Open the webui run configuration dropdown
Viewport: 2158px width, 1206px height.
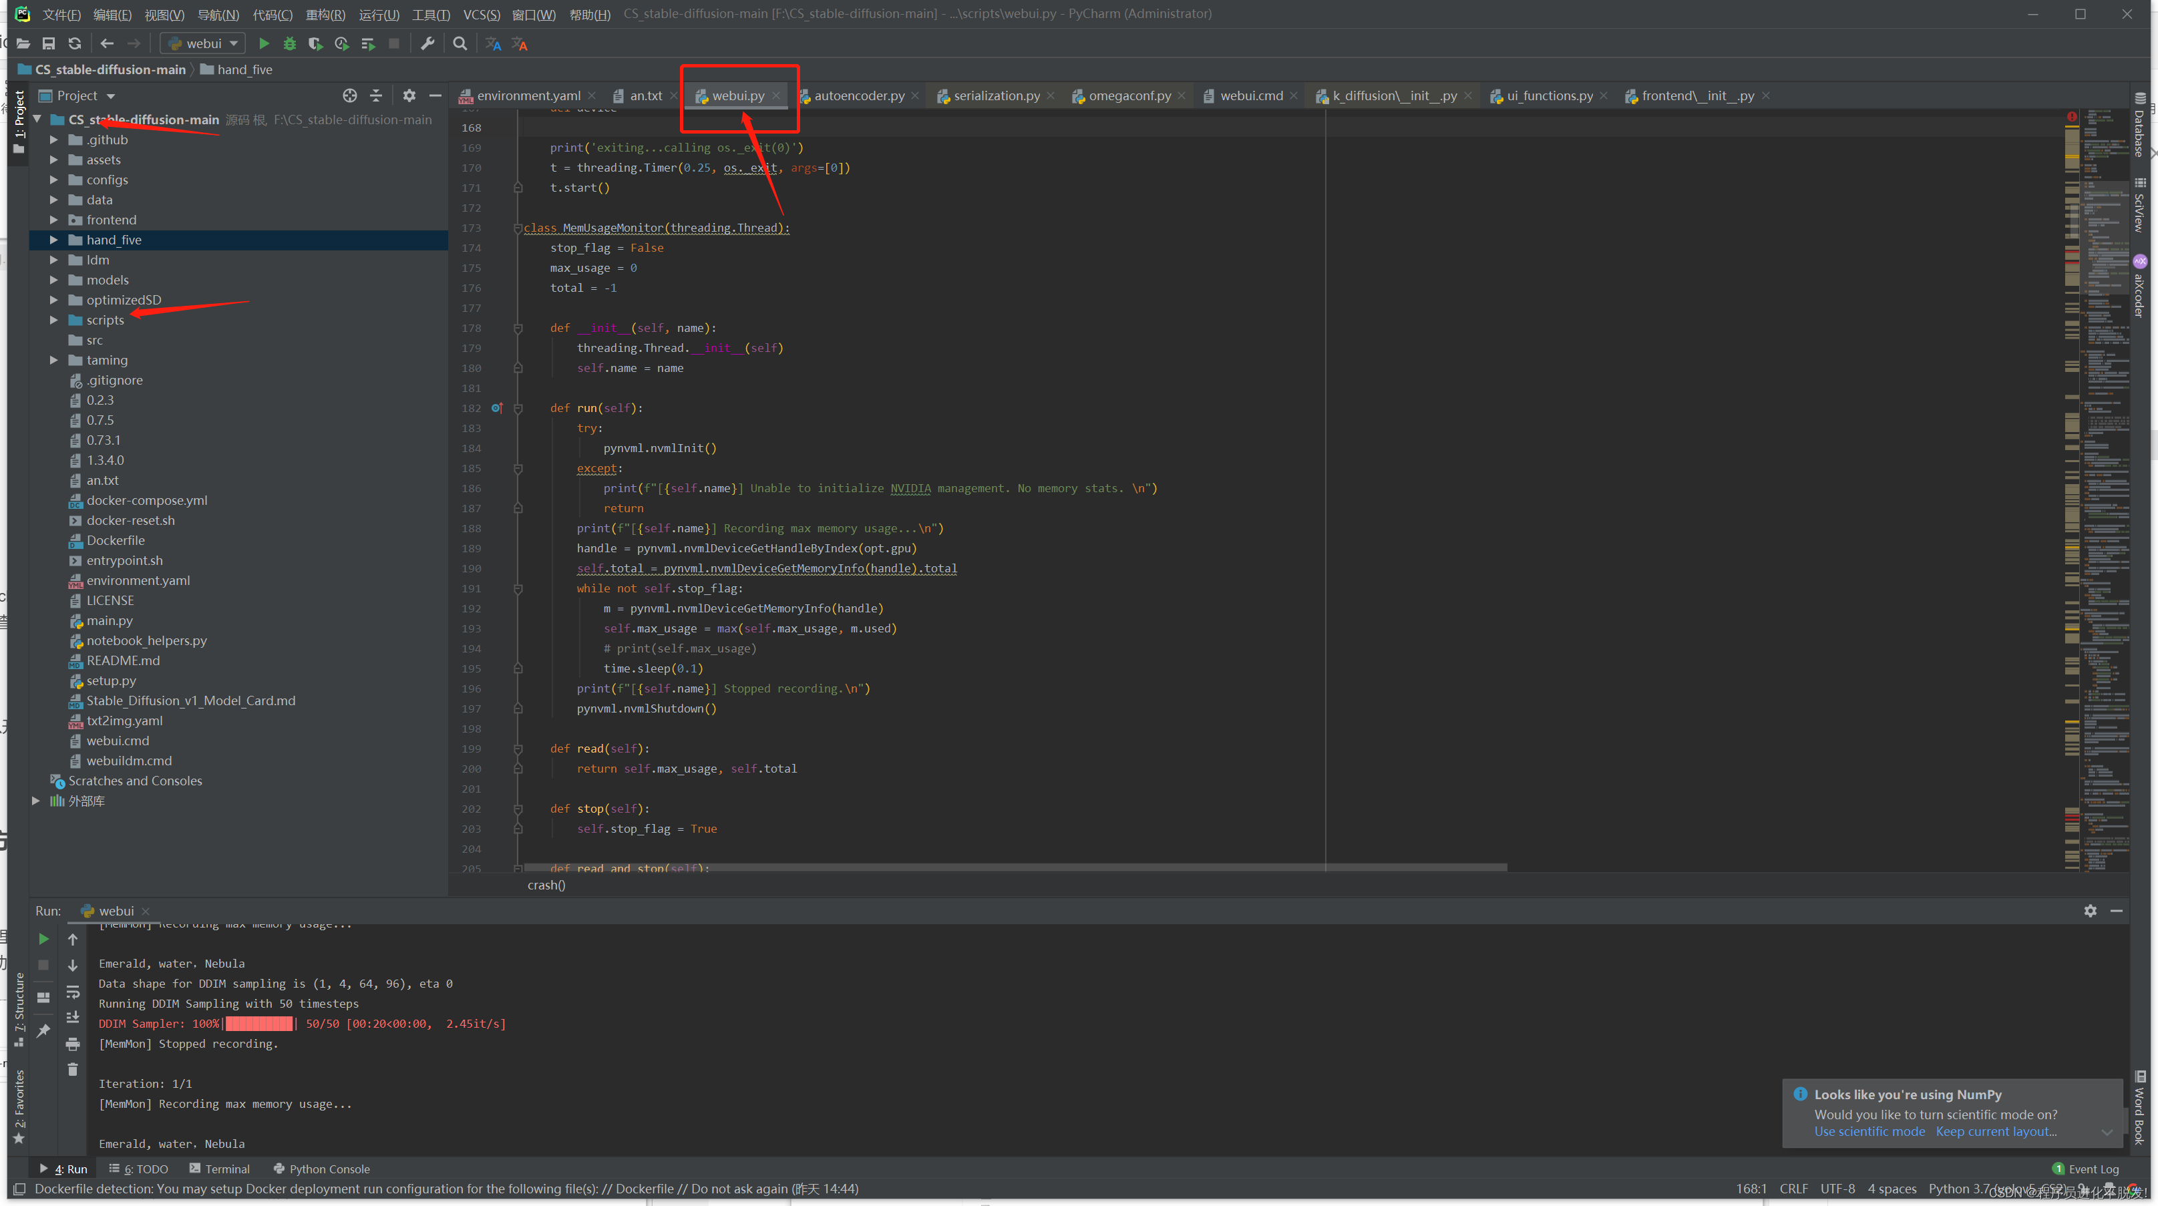(234, 43)
